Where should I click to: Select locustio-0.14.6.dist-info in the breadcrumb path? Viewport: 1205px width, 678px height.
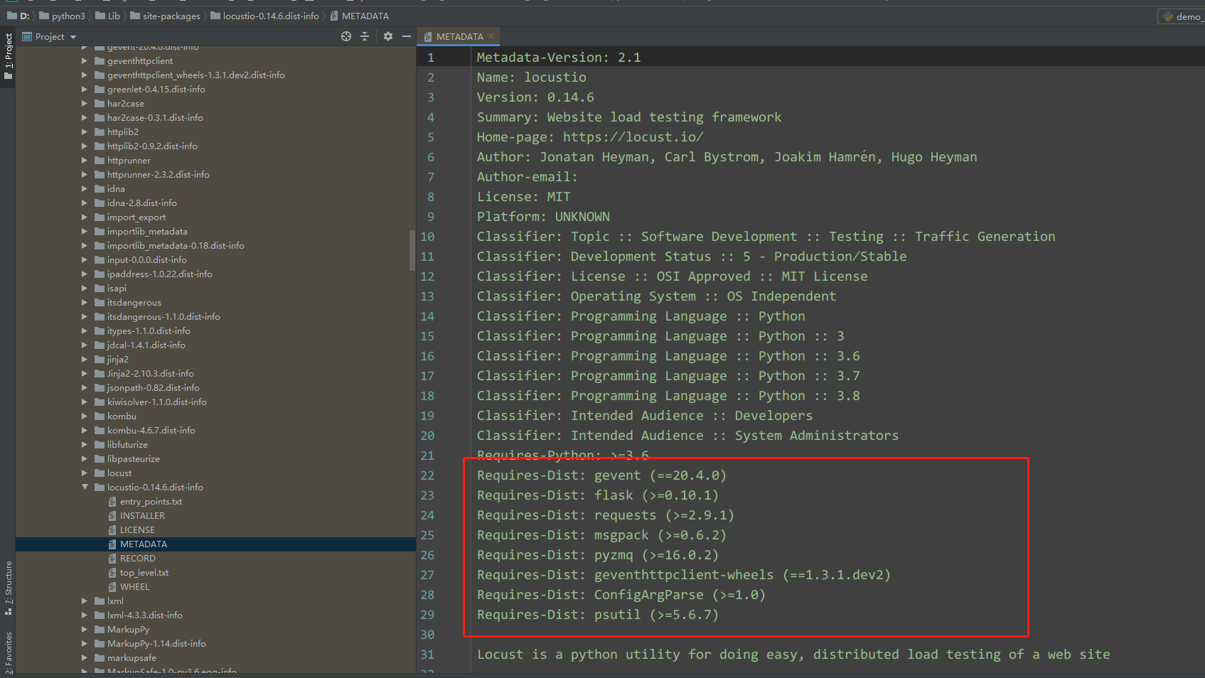tap(265, 16)
